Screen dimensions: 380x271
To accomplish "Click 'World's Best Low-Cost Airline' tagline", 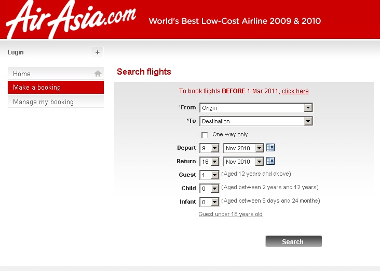I will pos(235,21).
